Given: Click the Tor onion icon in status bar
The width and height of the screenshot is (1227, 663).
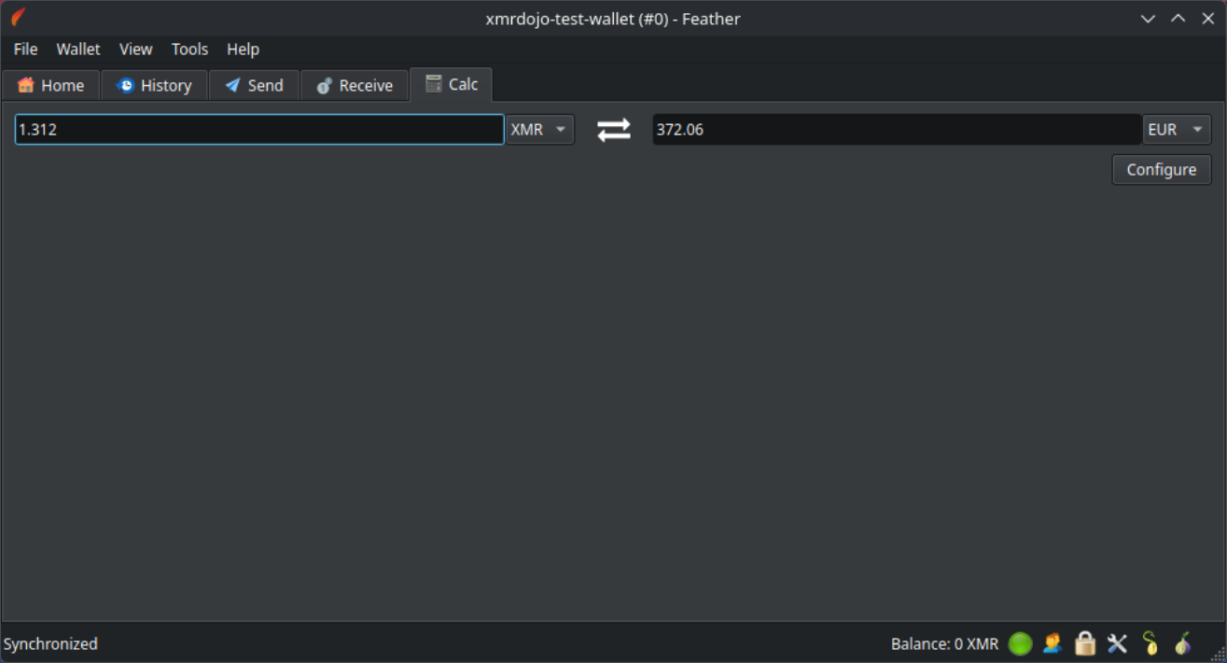Looking at the screenshot, I should coord(1182,643).
